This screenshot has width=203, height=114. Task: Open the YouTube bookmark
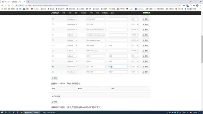coord(35,9)
